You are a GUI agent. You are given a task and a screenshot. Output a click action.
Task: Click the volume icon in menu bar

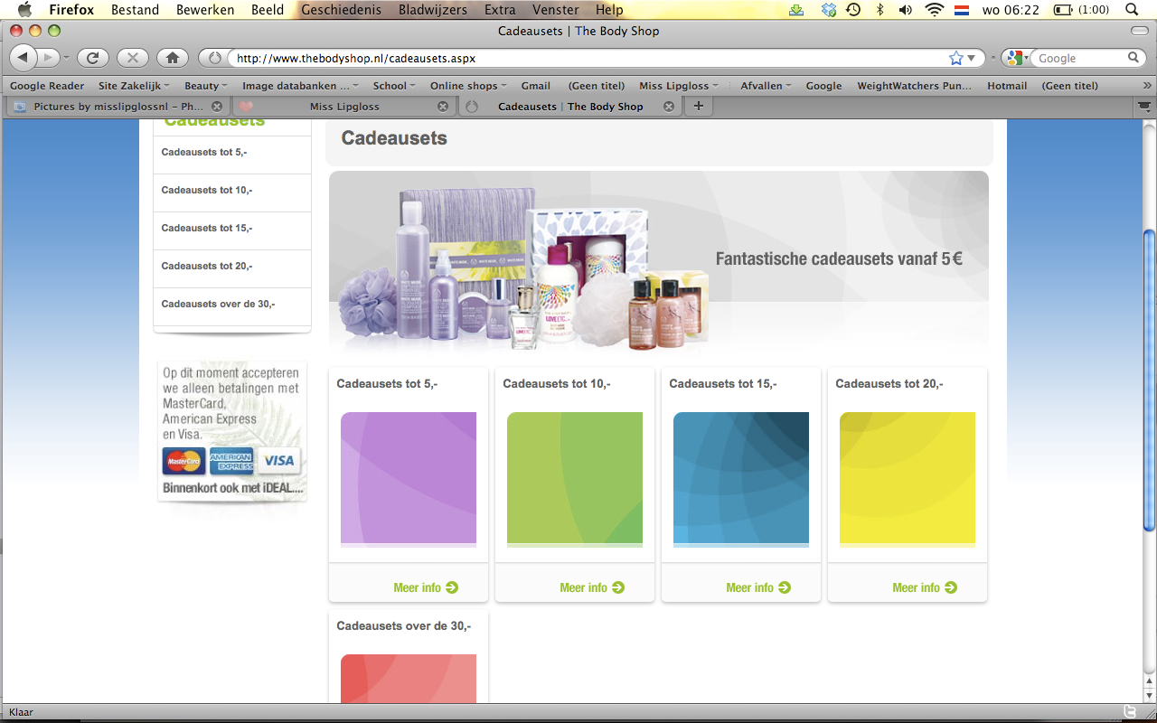pos(906,10)
